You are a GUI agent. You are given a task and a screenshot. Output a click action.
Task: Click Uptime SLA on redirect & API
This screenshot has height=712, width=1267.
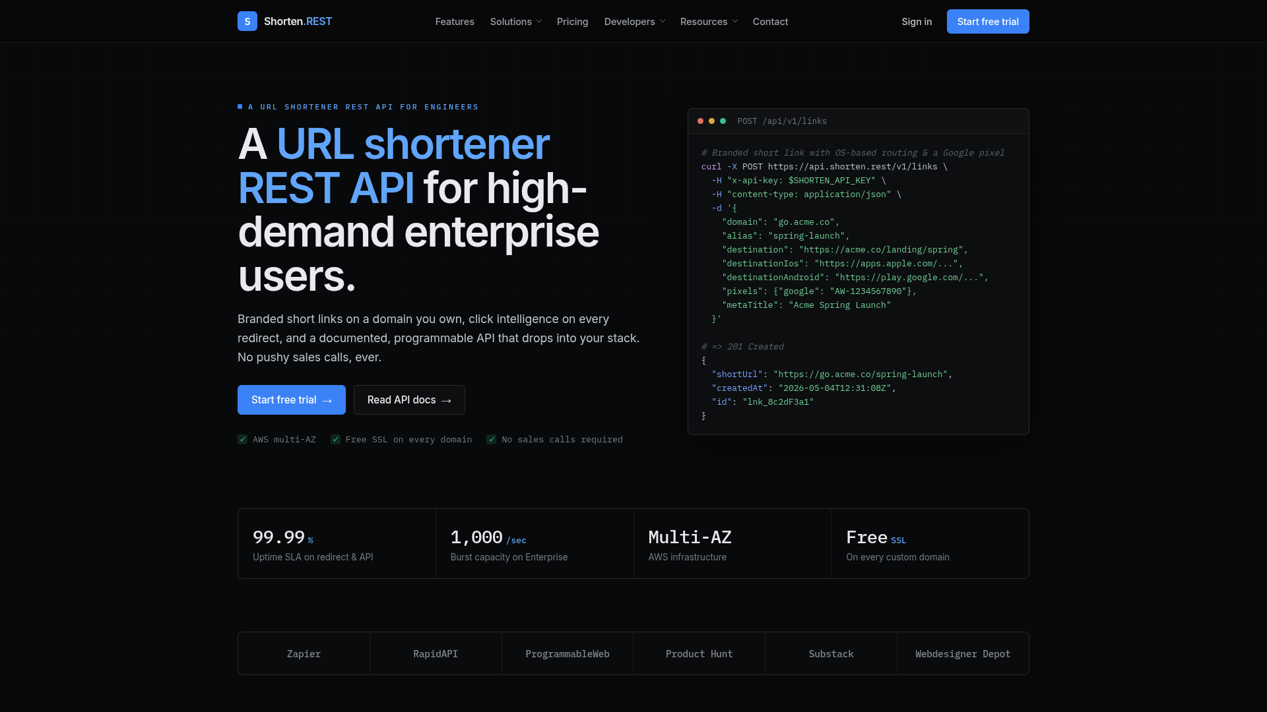point(313,557)
